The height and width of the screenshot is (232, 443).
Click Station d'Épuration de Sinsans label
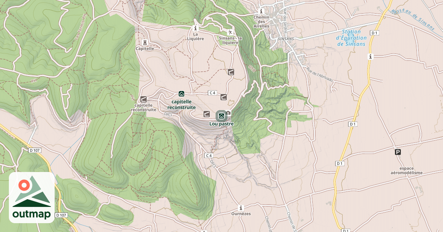[351, 38]
